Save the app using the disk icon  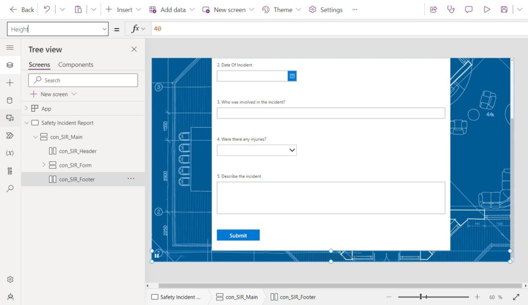click(x=504, y=9)
